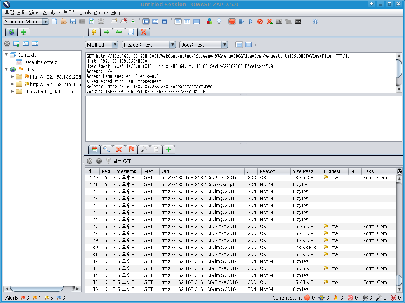Select the Sites tab globe icon

point(12,32)
